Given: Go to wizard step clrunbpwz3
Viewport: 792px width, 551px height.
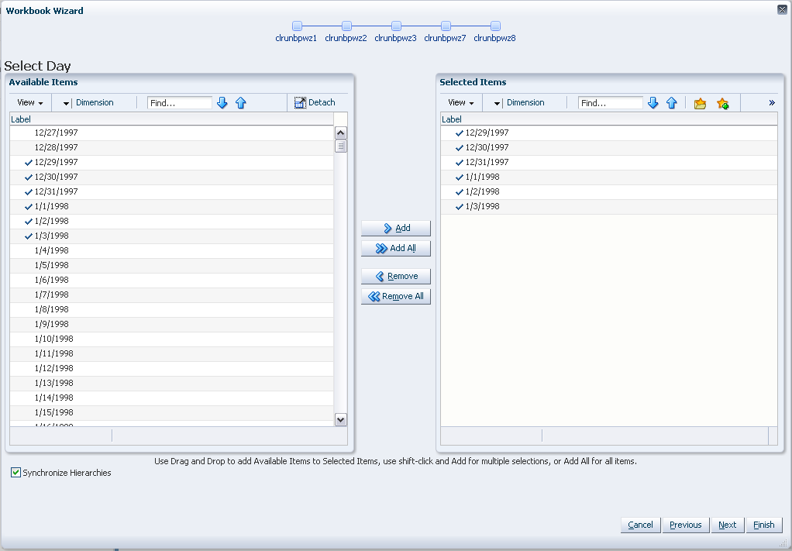Looking at the screenshot, I should click(x=397, y=26).
